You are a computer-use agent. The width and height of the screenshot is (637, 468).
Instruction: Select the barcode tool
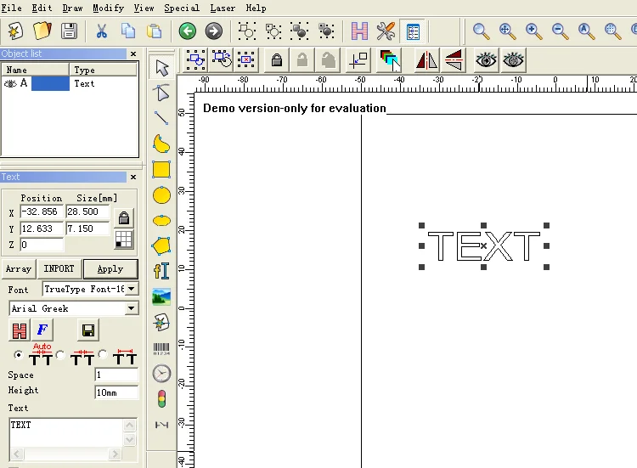click(x=161, y=348)
